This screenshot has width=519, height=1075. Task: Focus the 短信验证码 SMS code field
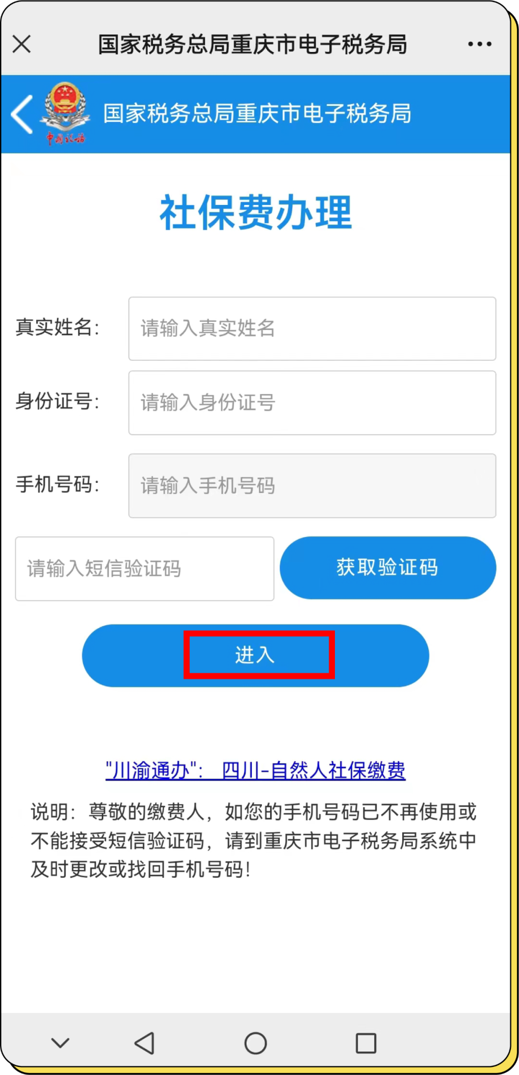(145, 569)
